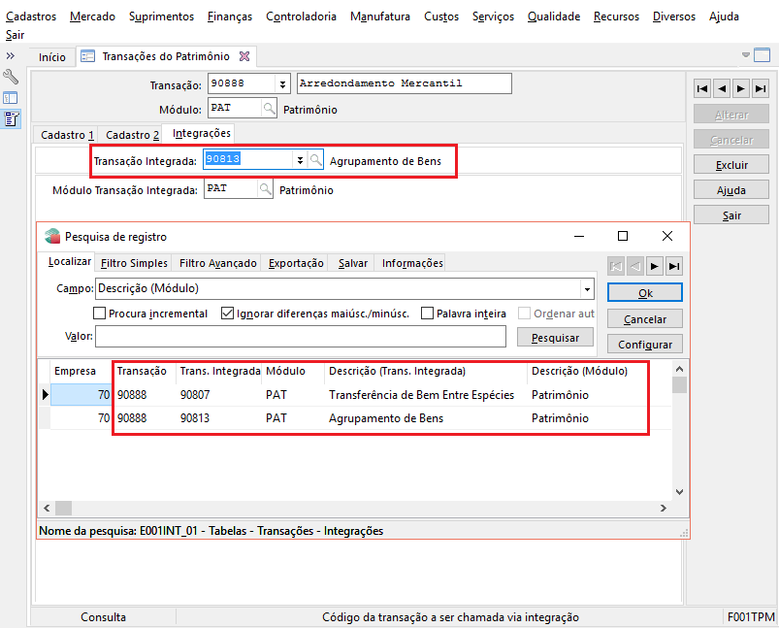Open the Manufatura menu

(380, 17)
